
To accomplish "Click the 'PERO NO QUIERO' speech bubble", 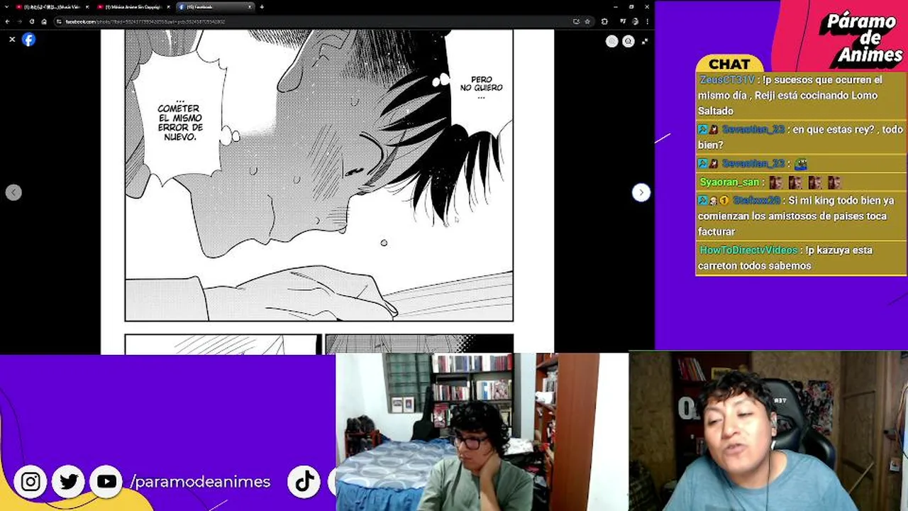I will click(x=481, y=85).
